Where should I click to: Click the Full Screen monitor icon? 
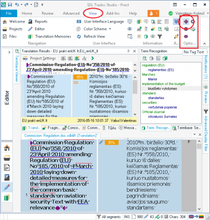[x=130, y=21]
